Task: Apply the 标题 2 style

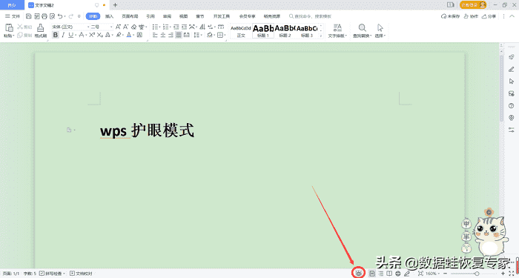Action: 285,31
